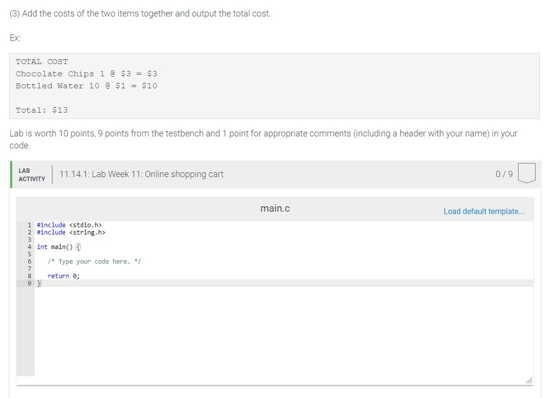Click the closing brace on line 9

pos(38,283)
